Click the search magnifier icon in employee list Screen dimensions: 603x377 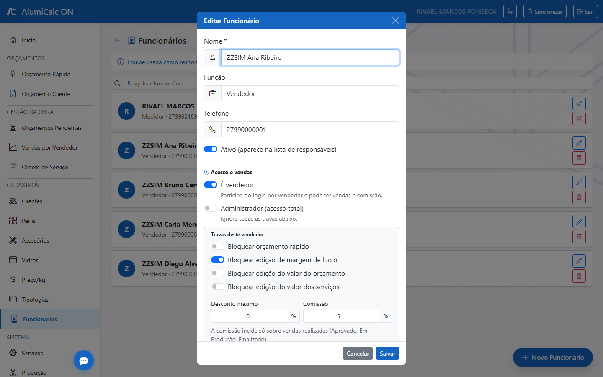pos(117,83)
